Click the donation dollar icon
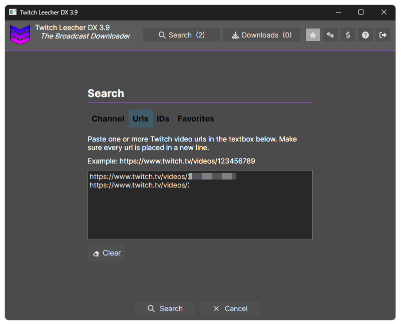Viewport: 401px width, 325px height. coord(347,34)
